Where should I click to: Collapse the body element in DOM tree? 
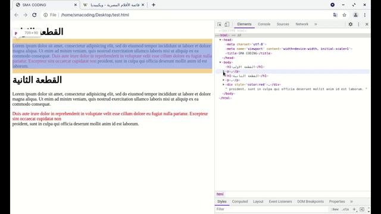220,62
